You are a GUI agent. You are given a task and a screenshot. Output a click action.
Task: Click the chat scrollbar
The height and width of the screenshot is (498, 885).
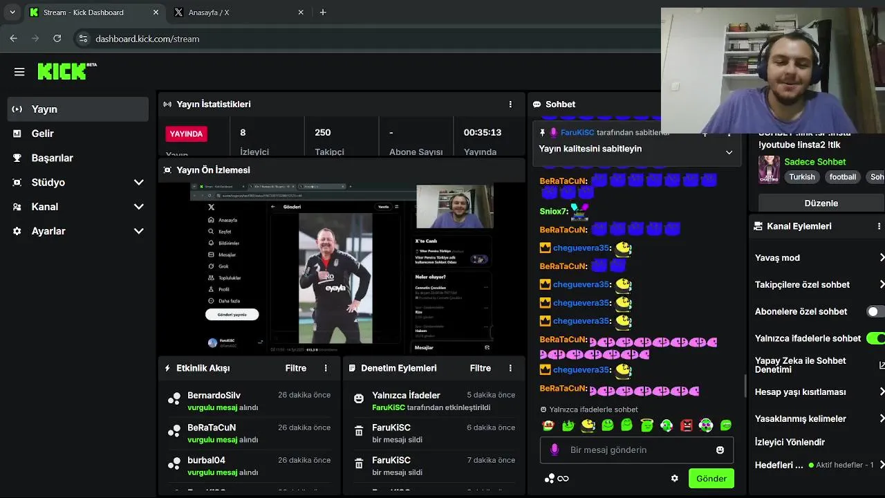745,386
